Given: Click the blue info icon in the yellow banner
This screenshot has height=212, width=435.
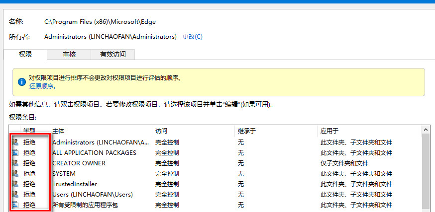Looking at the screenshot, I should tap(21, 82).
